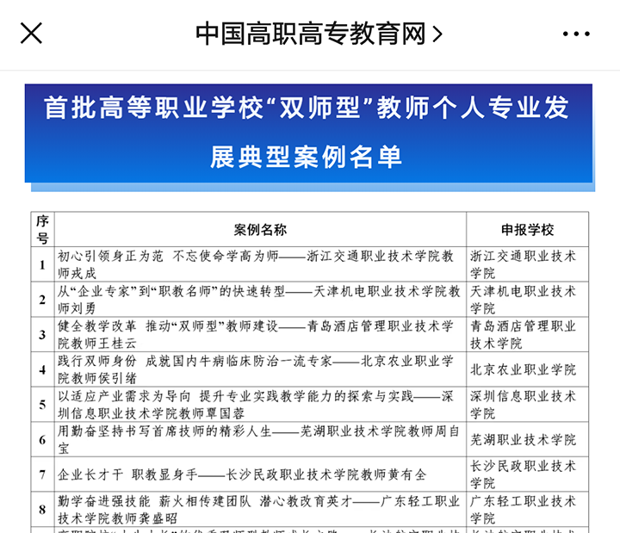Select the 案例名称 column header
Viewport: 620px width, 533px height.
pos(260,230)
